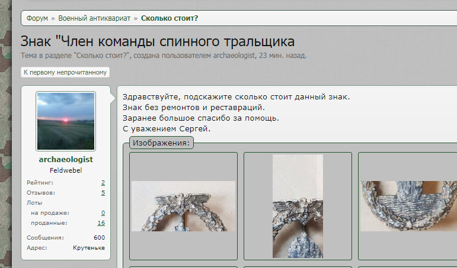Screen dimensions: 457x268
Task: Open the archaeologist sunset avatar image
Action: coord(66,121)
